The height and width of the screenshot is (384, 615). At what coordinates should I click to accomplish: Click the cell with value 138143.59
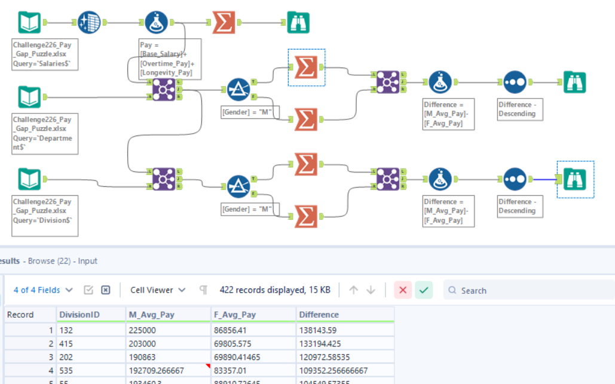(x=345, y=330)
